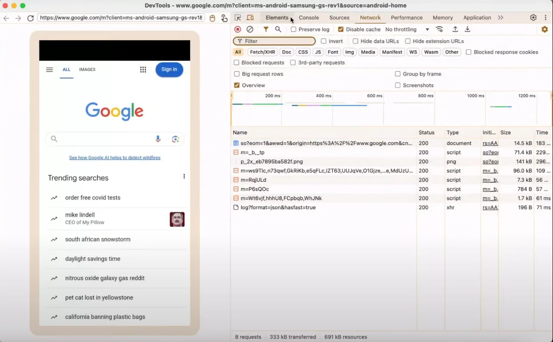Select the p_2x_eb7895ba582f.png request row

(x=392, y=162)
